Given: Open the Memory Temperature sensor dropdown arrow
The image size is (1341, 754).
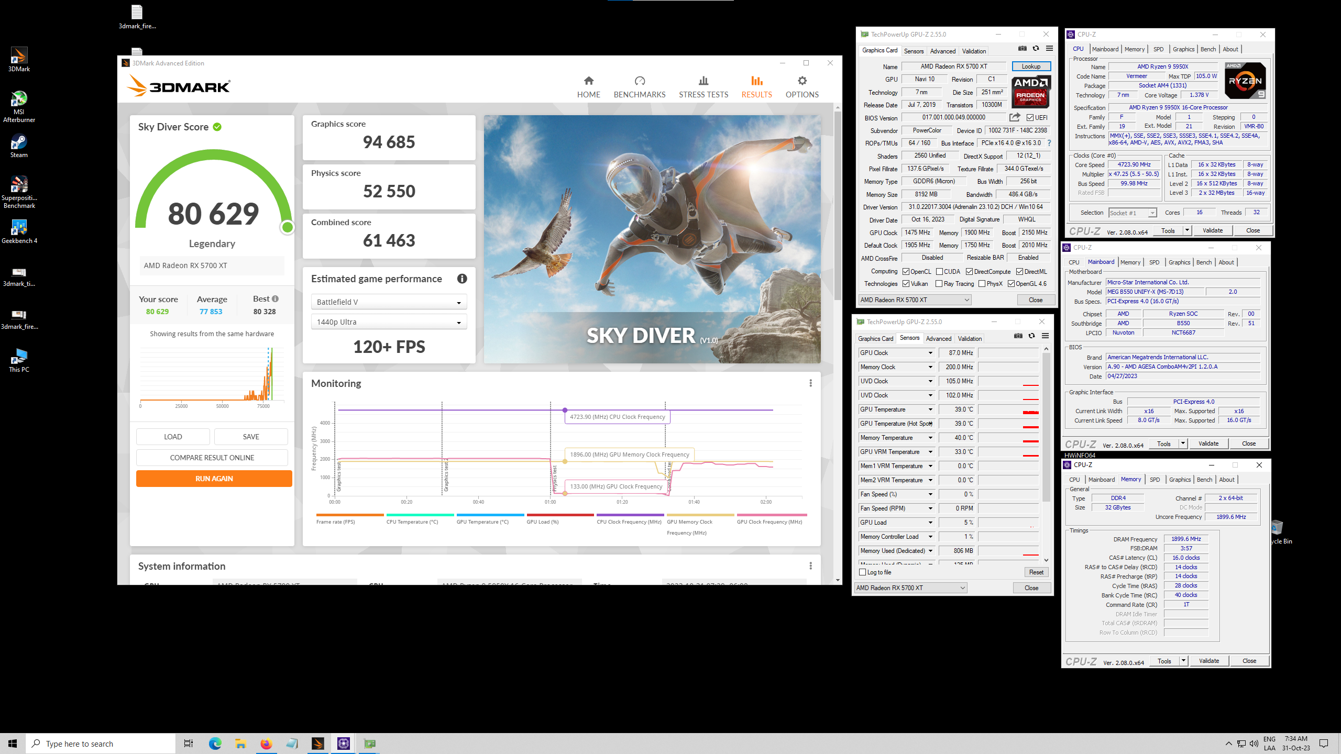Looking at the screenshot, I should [930, 438].
